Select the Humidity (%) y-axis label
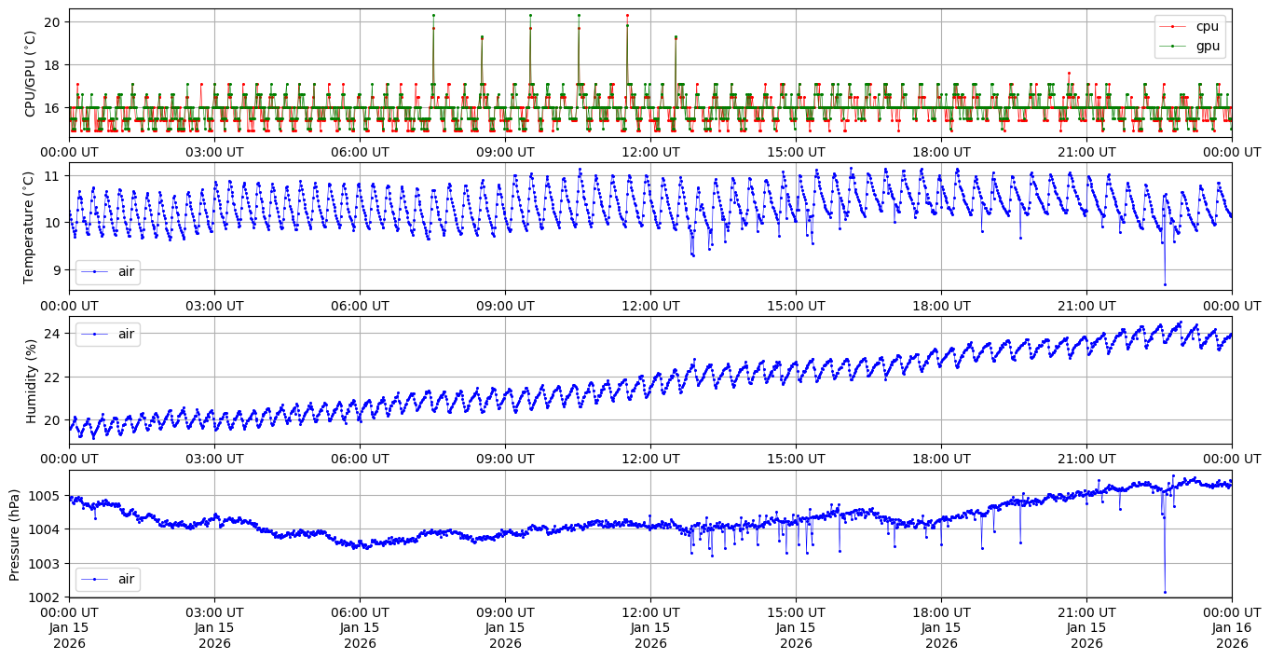1270x659 pixels. pos(30,379)
